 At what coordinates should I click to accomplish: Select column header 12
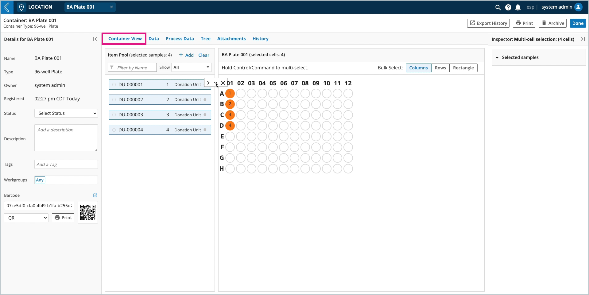[348, 83]
